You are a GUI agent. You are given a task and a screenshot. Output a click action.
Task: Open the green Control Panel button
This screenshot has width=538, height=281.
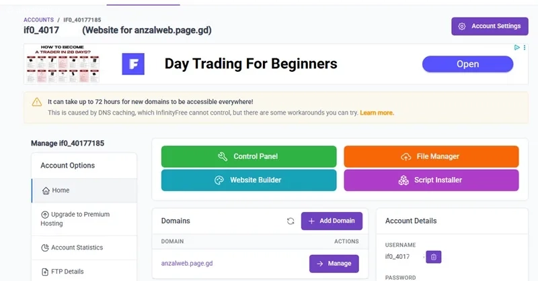click(x=249, y=156)
